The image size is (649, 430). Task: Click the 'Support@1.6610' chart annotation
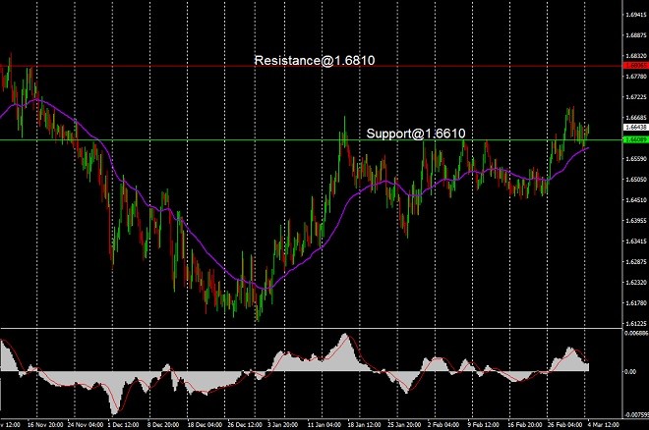[x=416, y=134]
